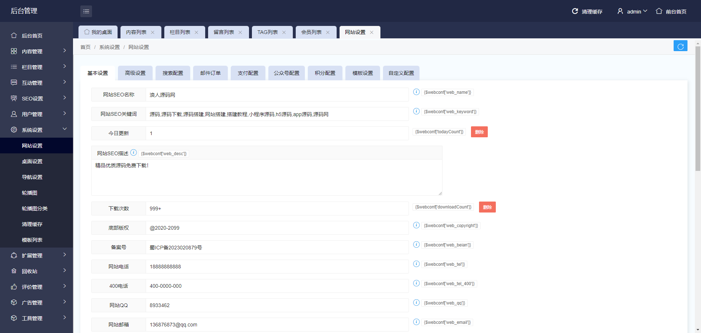This screenshot has height=333, width=701.
Task: Click the 扩展管理 icon in sidebar
Action: click(14, 255)
